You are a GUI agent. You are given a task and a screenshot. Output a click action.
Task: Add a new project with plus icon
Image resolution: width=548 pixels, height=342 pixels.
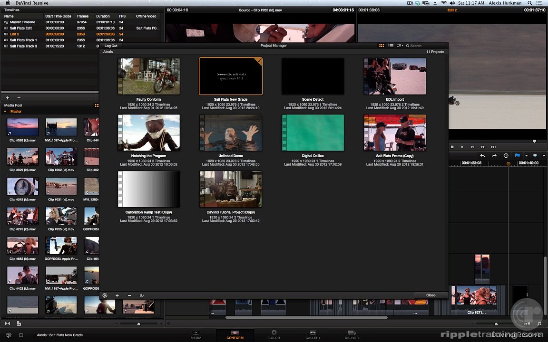point(117,295)
